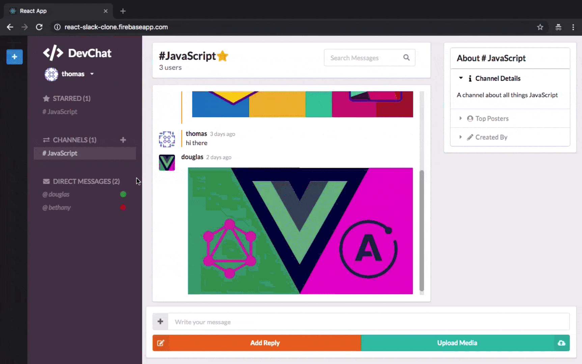Click douglas's Vue avatar in messages
Screen dimensions: 582x364
pos(167,162)
